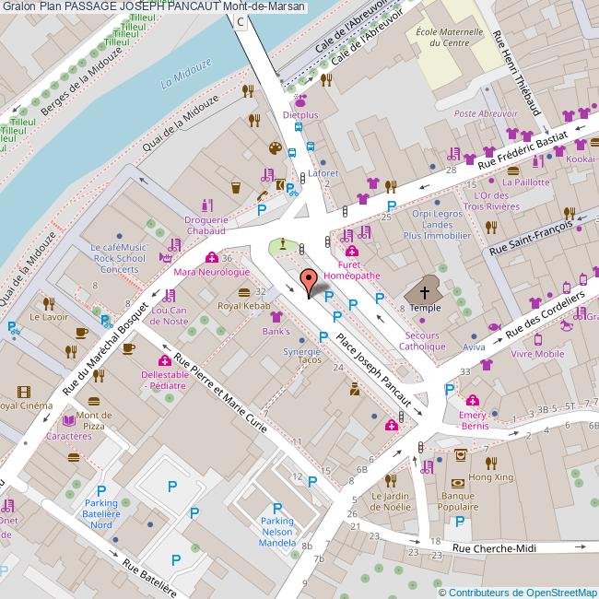The height and width of the screenshot is (599, 599).
Task: Click the monument icon on green roundabout
Action: (280, 245)
